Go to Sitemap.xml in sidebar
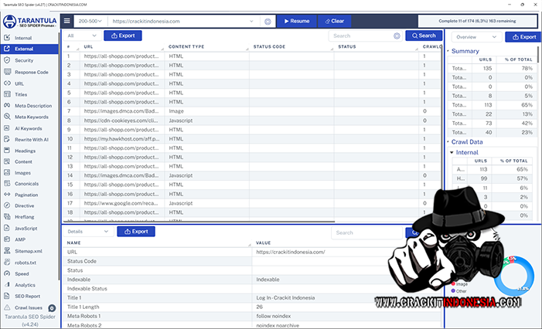Viewport: 542px width, 329px height. (28, 251)
